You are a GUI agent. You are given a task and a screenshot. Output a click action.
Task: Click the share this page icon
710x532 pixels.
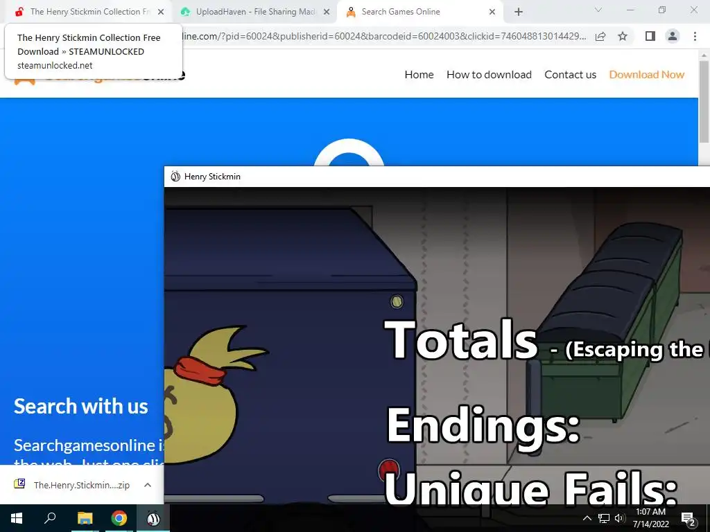(600, 36)
